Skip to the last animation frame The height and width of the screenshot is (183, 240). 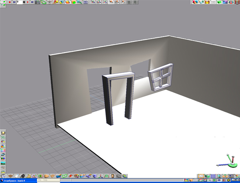click(x=33, y=2)
